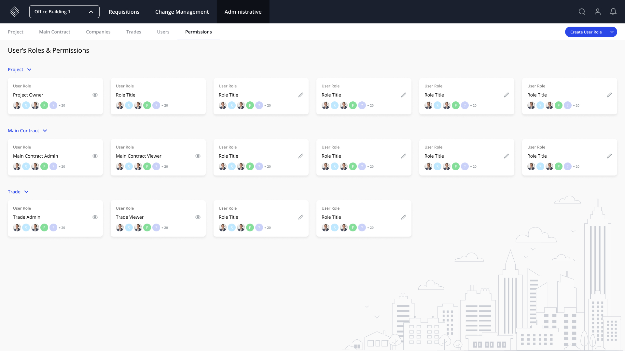Open Trade Viewer role using eye icon
Screen dimensions: 625x351
[x=198, y=217]
